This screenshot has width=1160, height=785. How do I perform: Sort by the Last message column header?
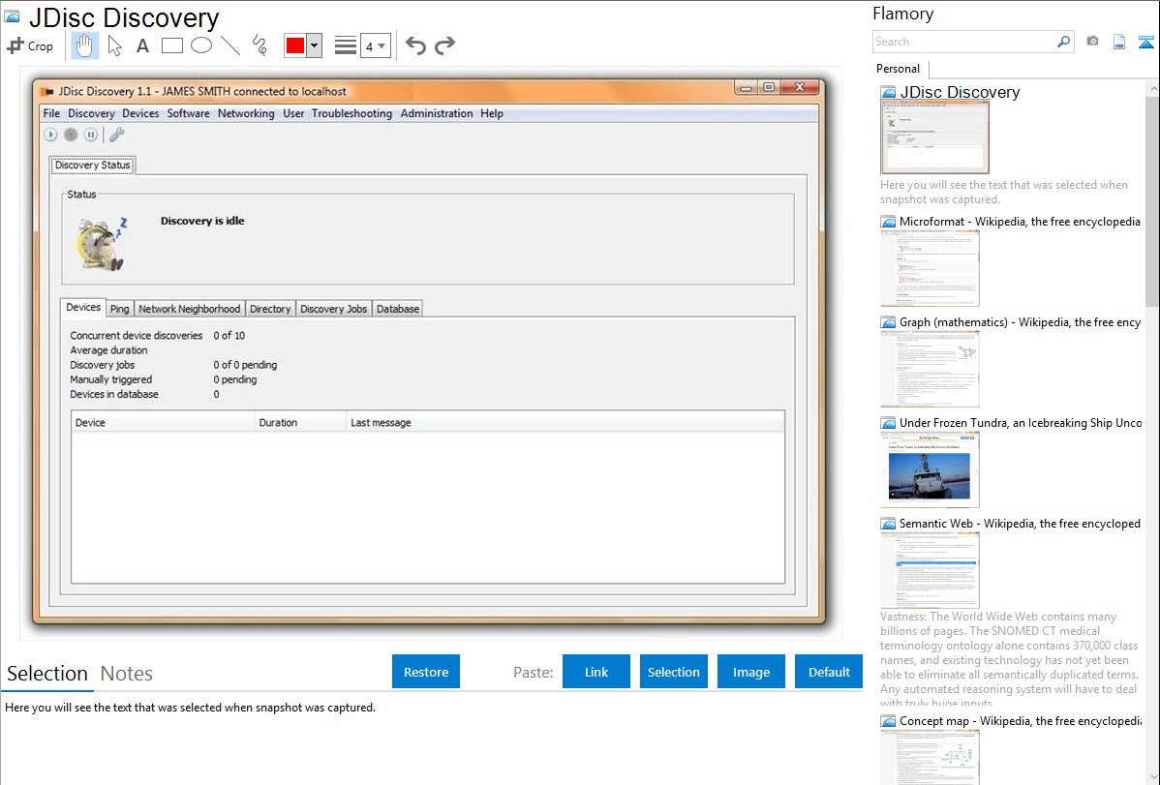565,422
